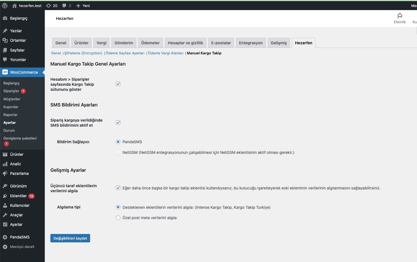This screenshot has width=417, height=262.
Task: Click the Yorumlar comment icon
Action: (x=5, y=60)
